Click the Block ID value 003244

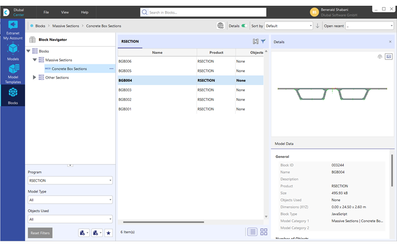point(337,165)
